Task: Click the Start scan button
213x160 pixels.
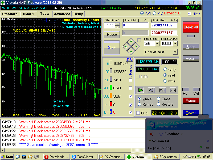Action: click(112, 47)
